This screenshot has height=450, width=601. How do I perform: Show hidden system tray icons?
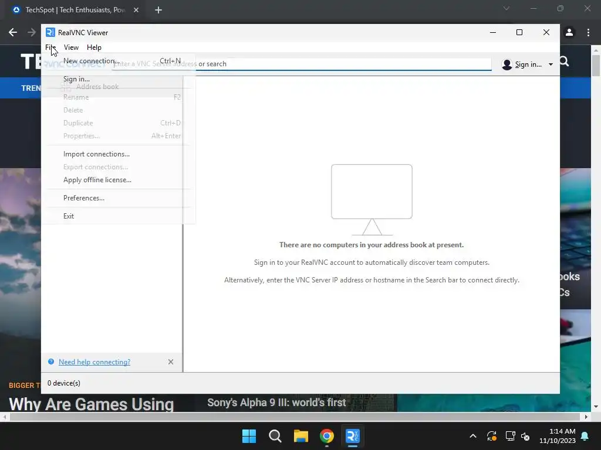(x=473, y=436)
